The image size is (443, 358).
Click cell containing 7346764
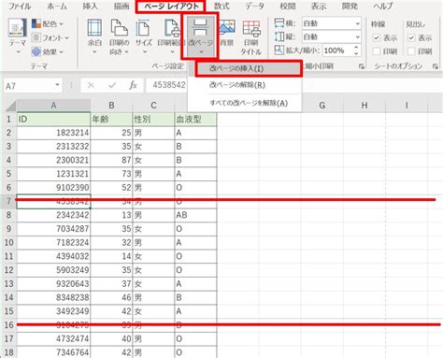pos(53,352)
